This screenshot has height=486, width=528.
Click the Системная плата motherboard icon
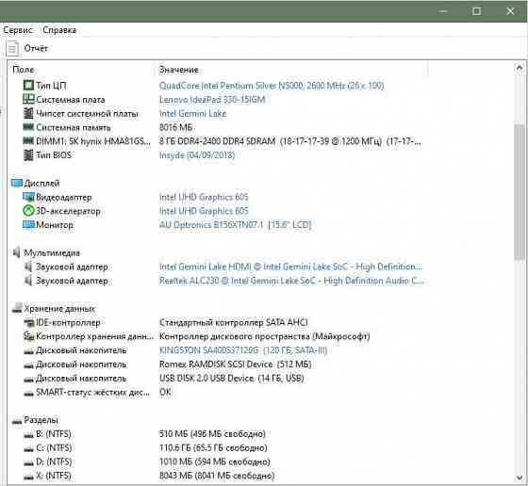coord(28,99)
